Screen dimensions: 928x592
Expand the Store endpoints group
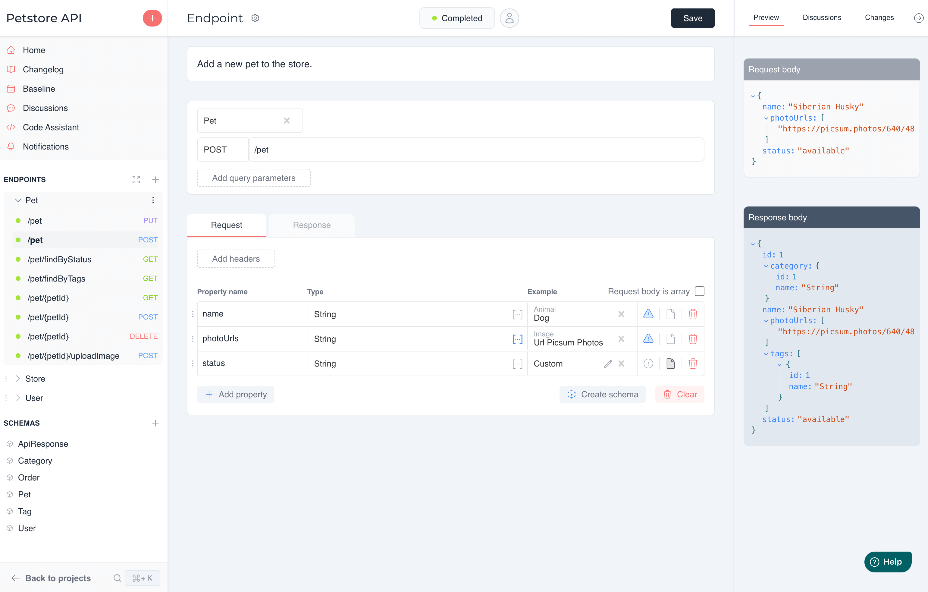pos(17,378)
